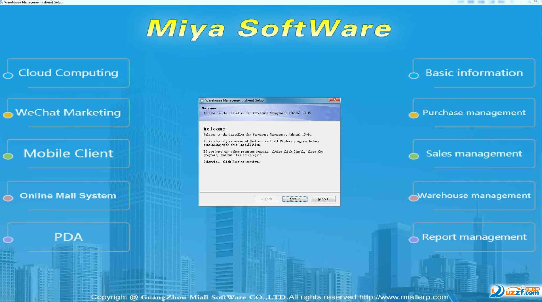Click the purple dot beside PDA
Image resolution: width=542 pixels, height=302 pixels.
8,240
